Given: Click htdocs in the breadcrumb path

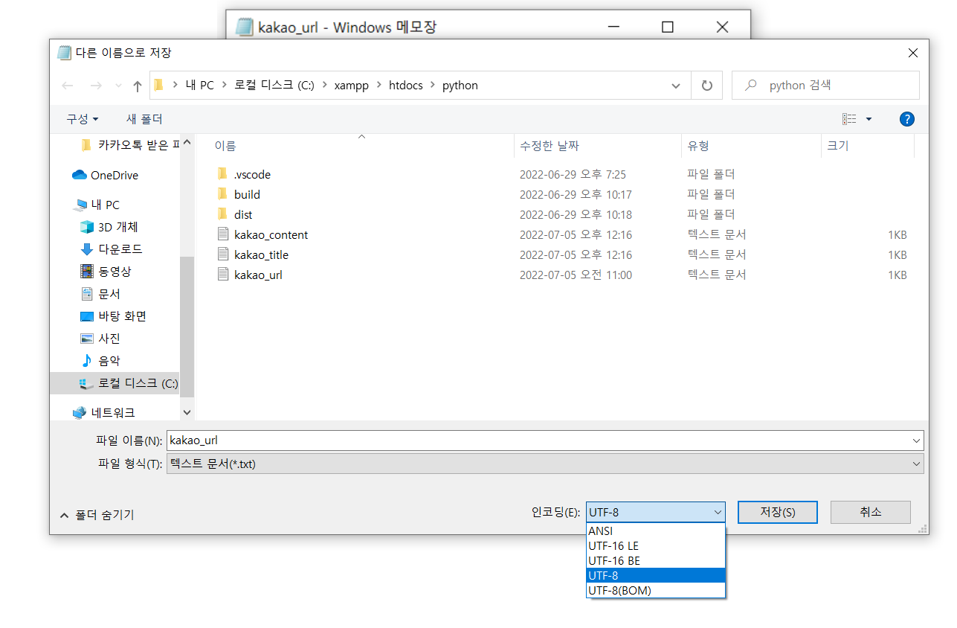Looking at the screenshot, I should click(x=405, y=85).
